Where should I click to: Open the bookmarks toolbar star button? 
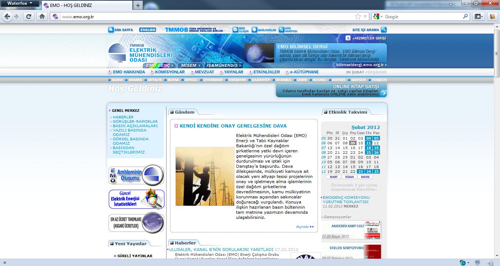pos(479,16)
